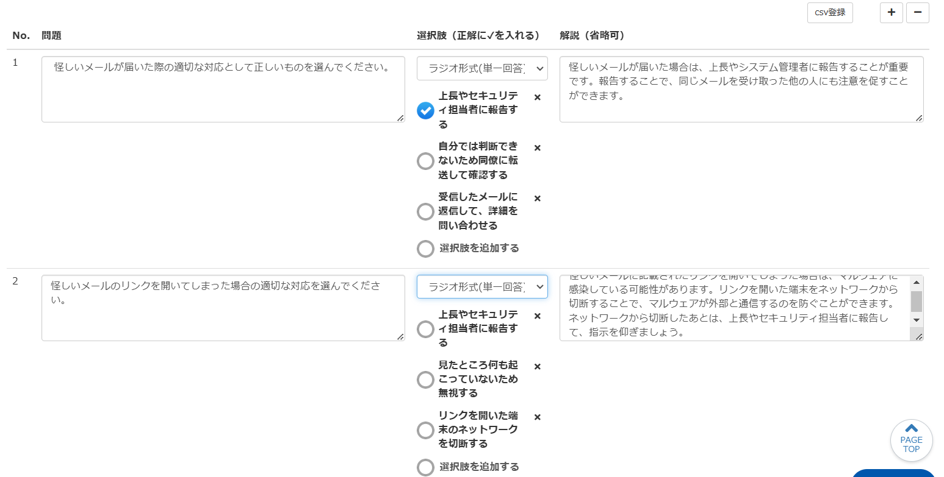Click the scroll-down arrow in question 2's explanation box
944x477 pixels.
[x=916, y=320]
